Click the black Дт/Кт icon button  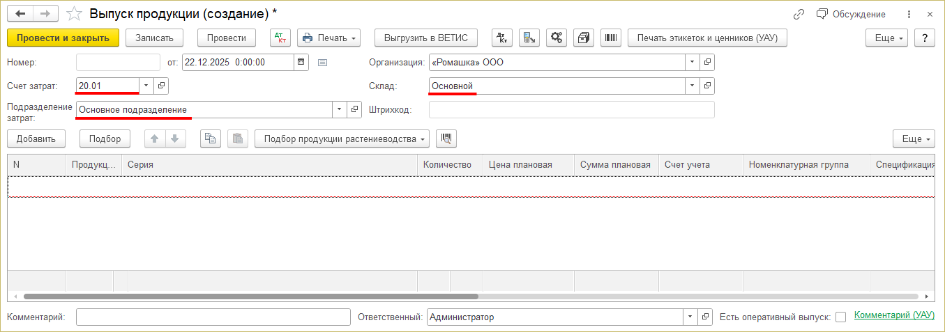tap(502, 38)
